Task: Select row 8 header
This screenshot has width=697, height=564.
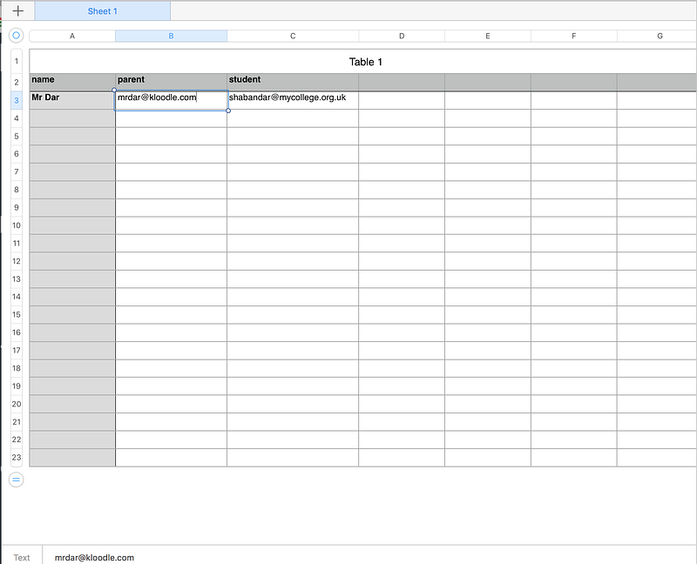Action: pyautogui.click(x=17, y=190)
